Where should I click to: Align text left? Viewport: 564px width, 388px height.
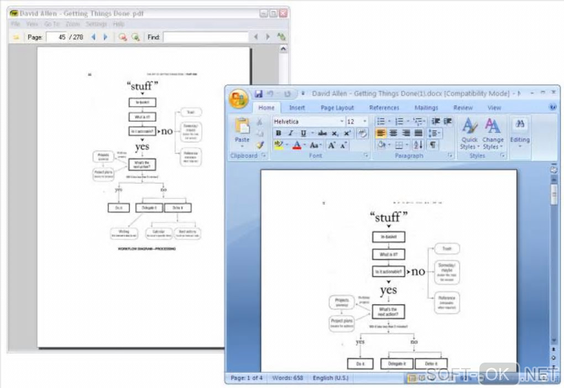381,133
